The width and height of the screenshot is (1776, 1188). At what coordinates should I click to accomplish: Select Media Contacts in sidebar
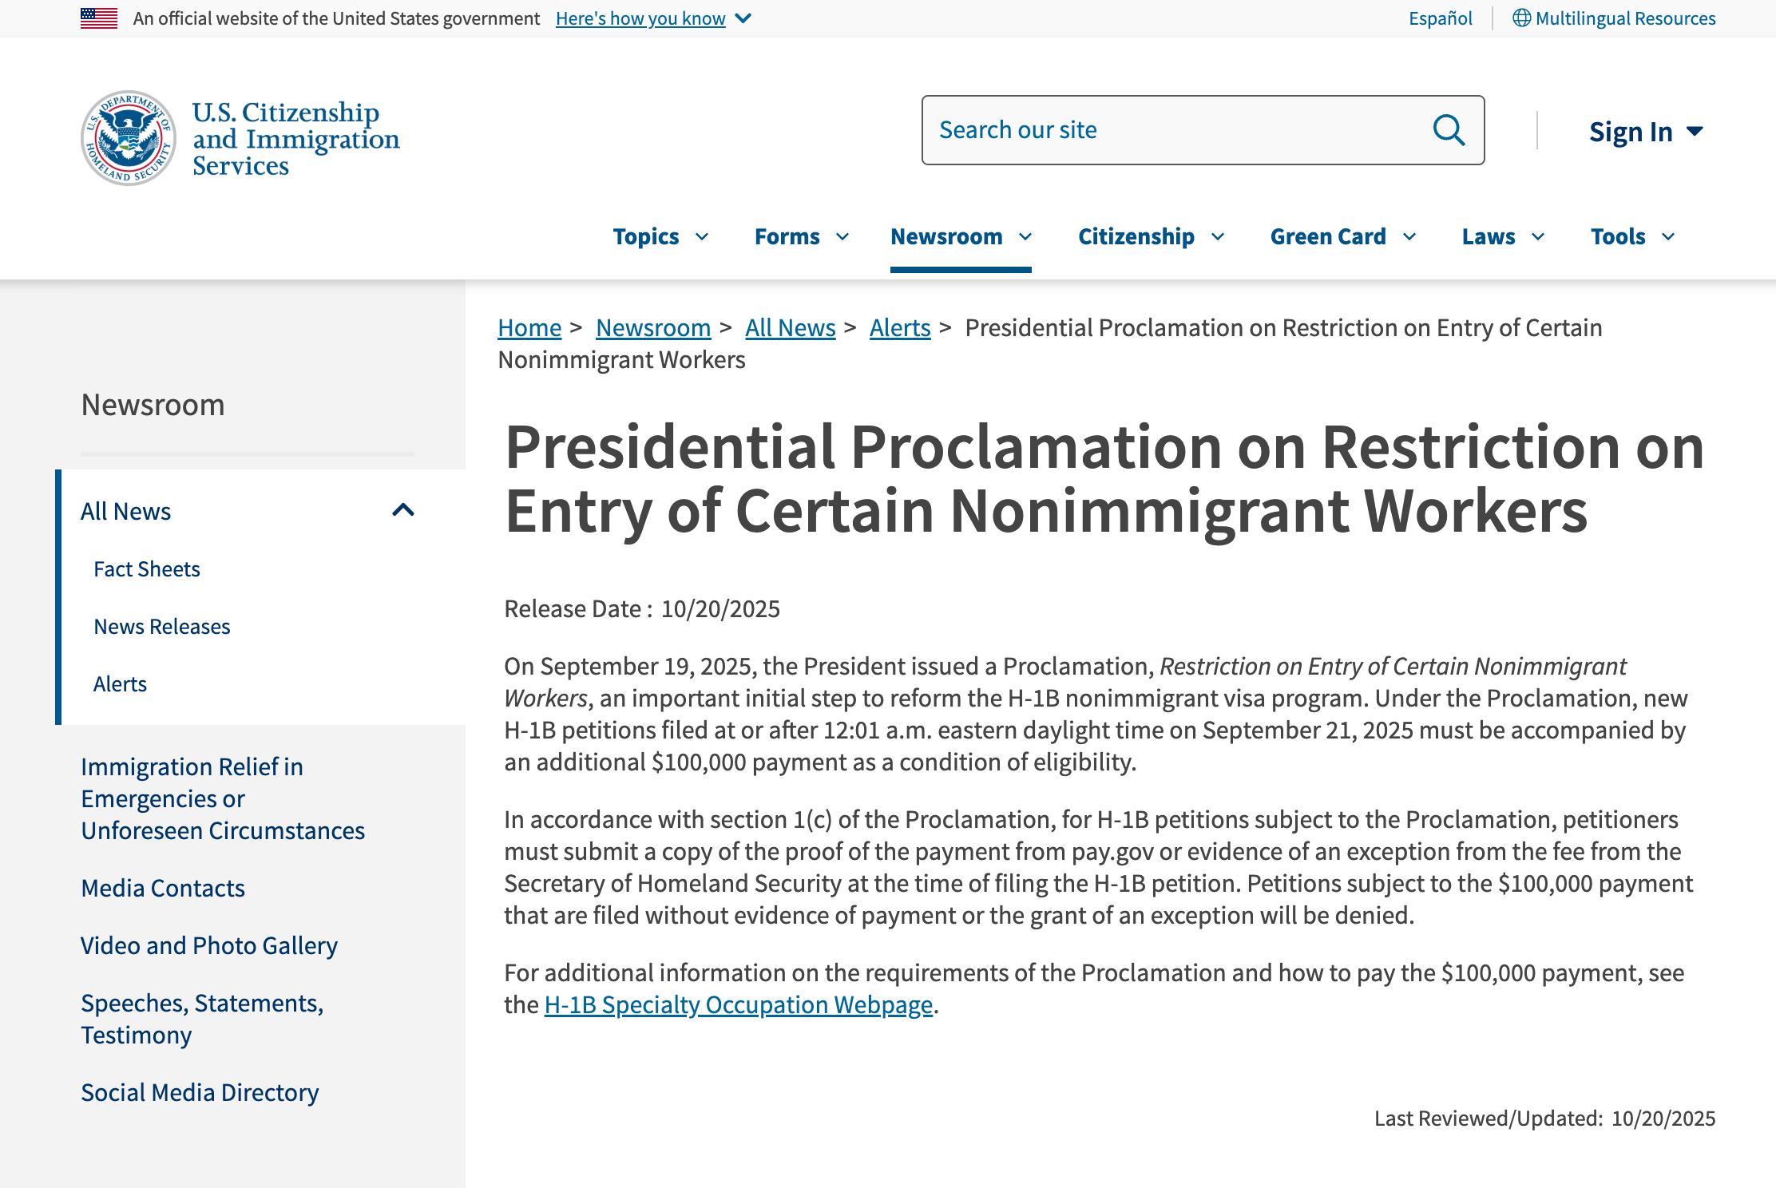coord(163,888)
